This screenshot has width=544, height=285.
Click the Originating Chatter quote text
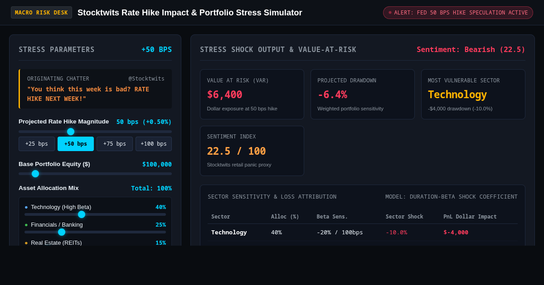88,94
